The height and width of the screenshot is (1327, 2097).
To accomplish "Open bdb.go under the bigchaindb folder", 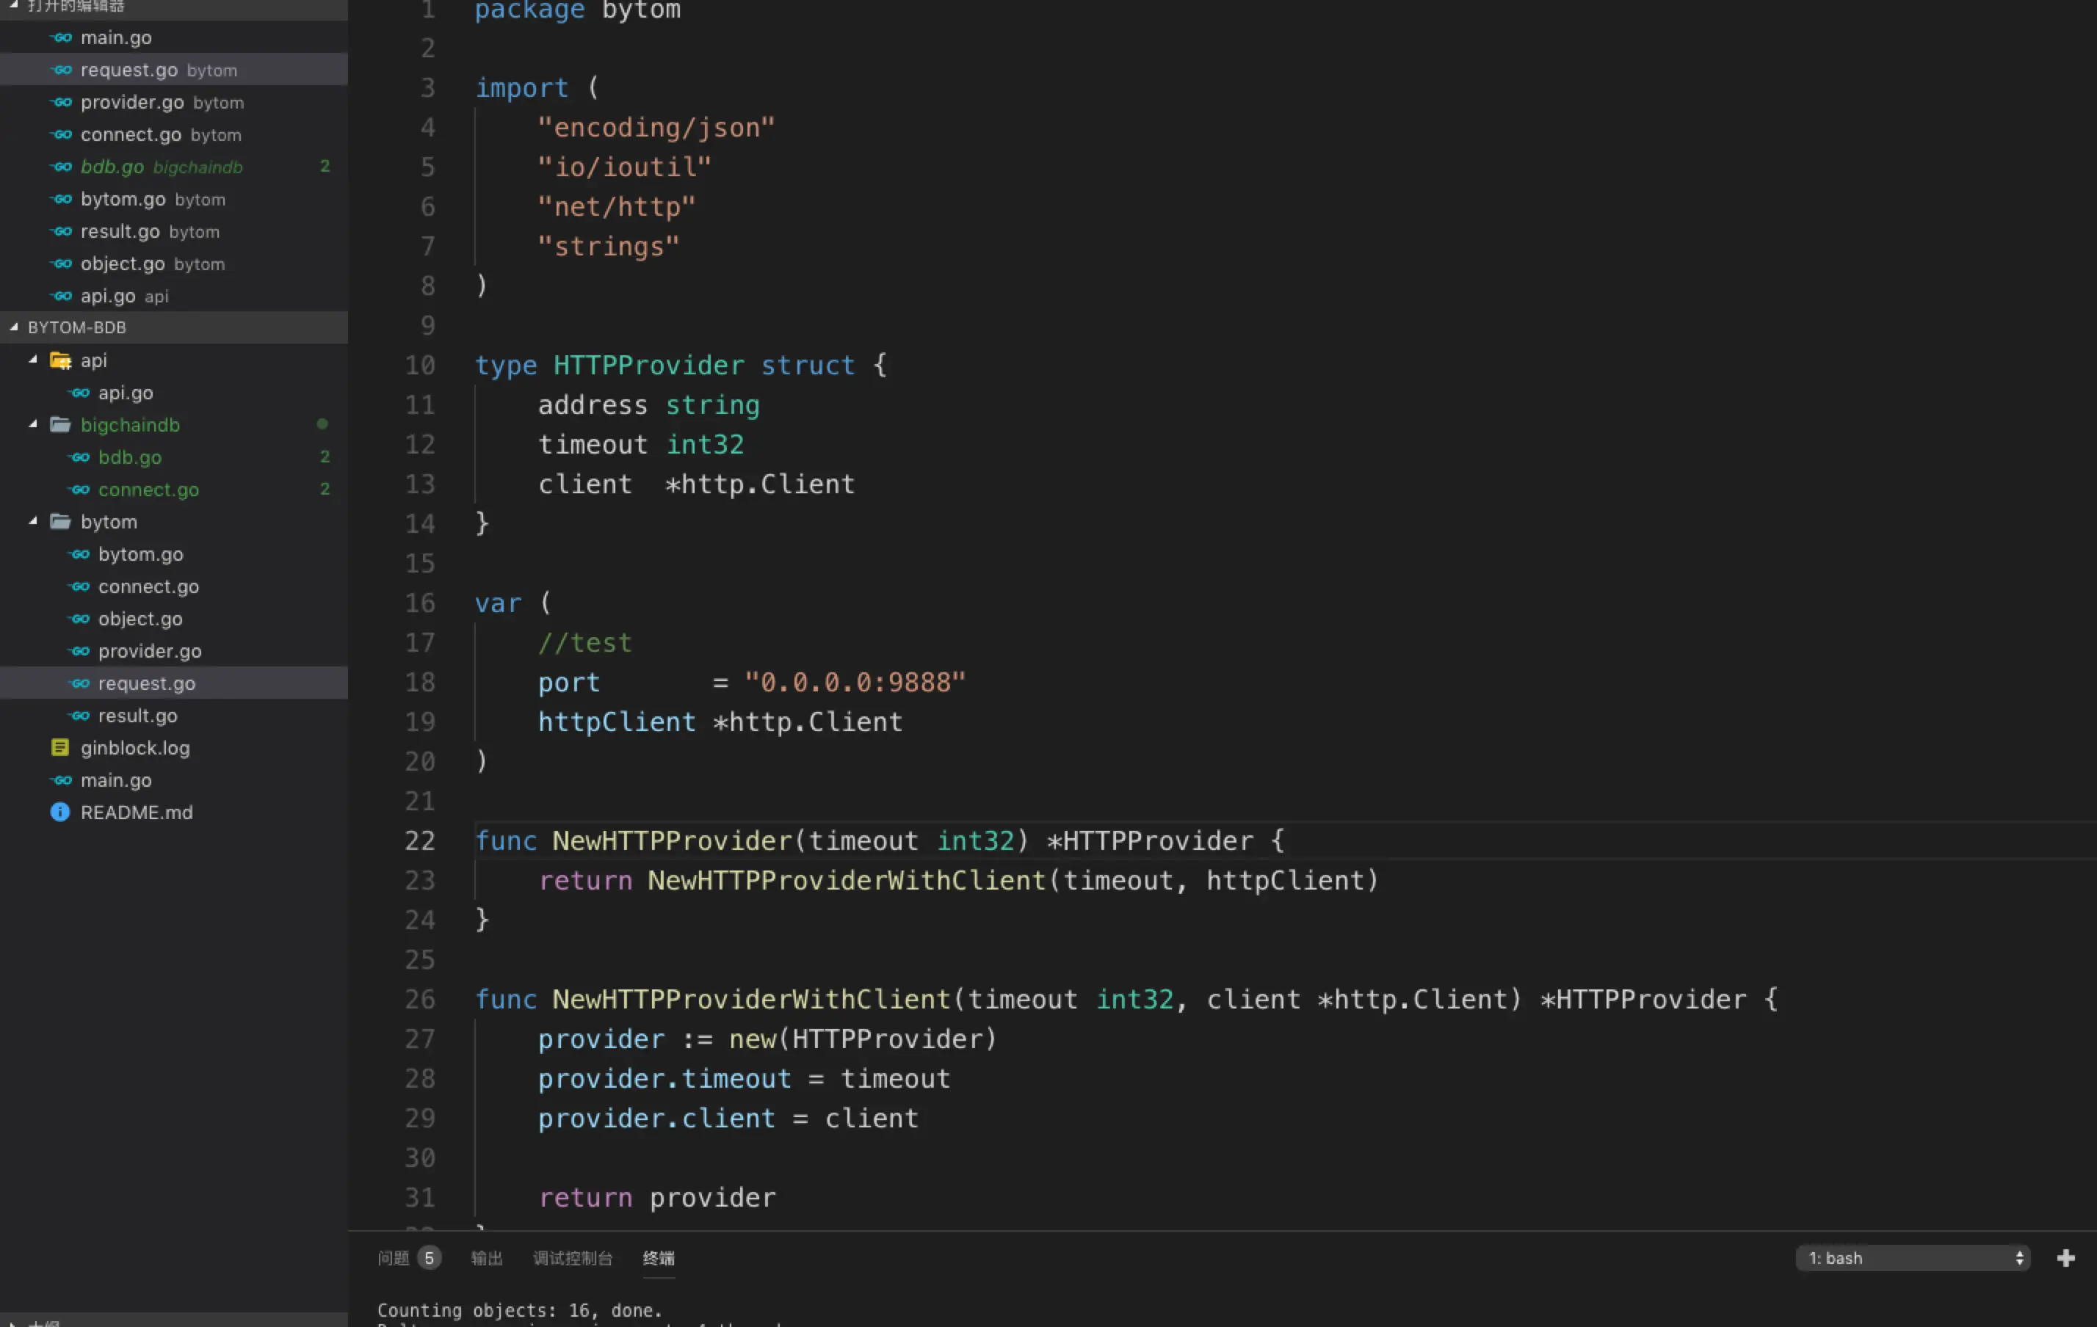I will click(130, 457).
